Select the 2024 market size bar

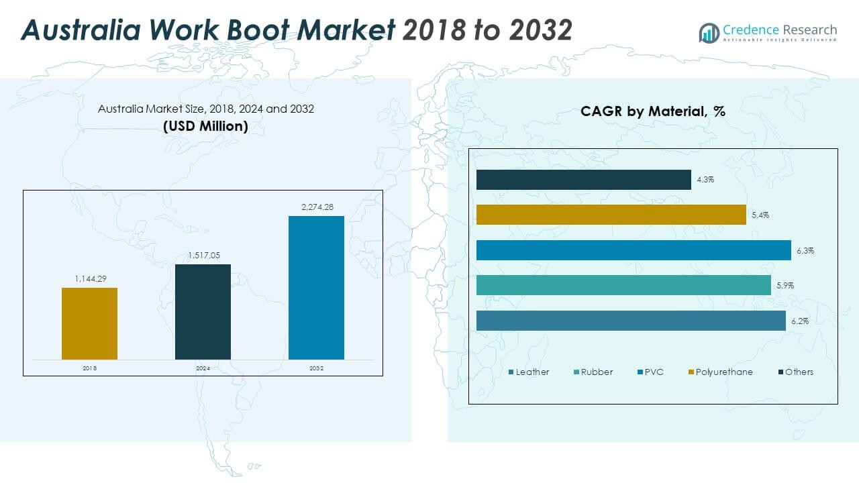[x=203, y=312]
